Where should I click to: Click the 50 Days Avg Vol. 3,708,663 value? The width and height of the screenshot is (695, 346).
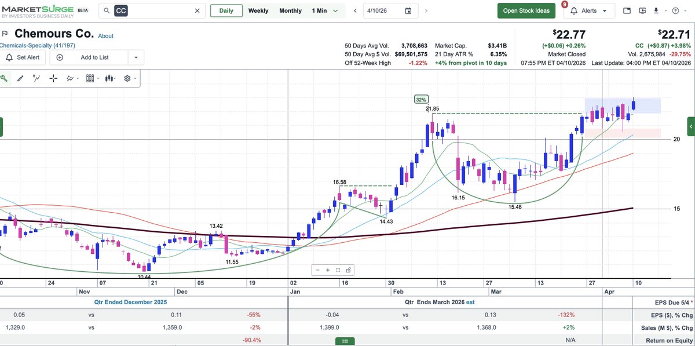pyautogui.click(x=414, y=46)
